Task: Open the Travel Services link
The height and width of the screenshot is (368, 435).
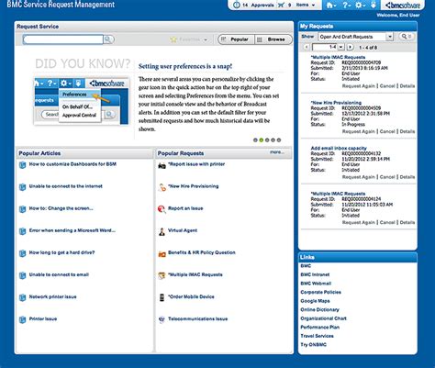Action: 317,336
